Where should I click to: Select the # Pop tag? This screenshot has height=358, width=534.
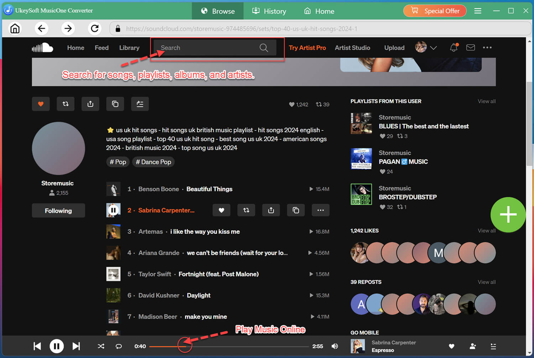[118, 162]
